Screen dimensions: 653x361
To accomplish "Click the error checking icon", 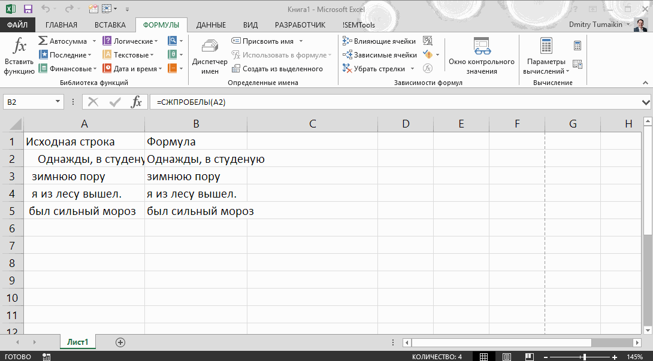I will [428, 54].
